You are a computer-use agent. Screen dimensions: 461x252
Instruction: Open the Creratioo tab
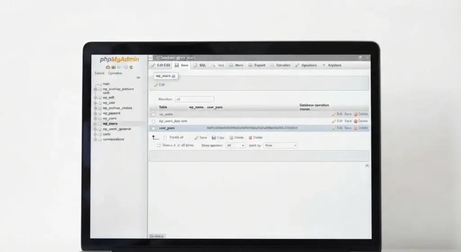click(x=280, y=65)
